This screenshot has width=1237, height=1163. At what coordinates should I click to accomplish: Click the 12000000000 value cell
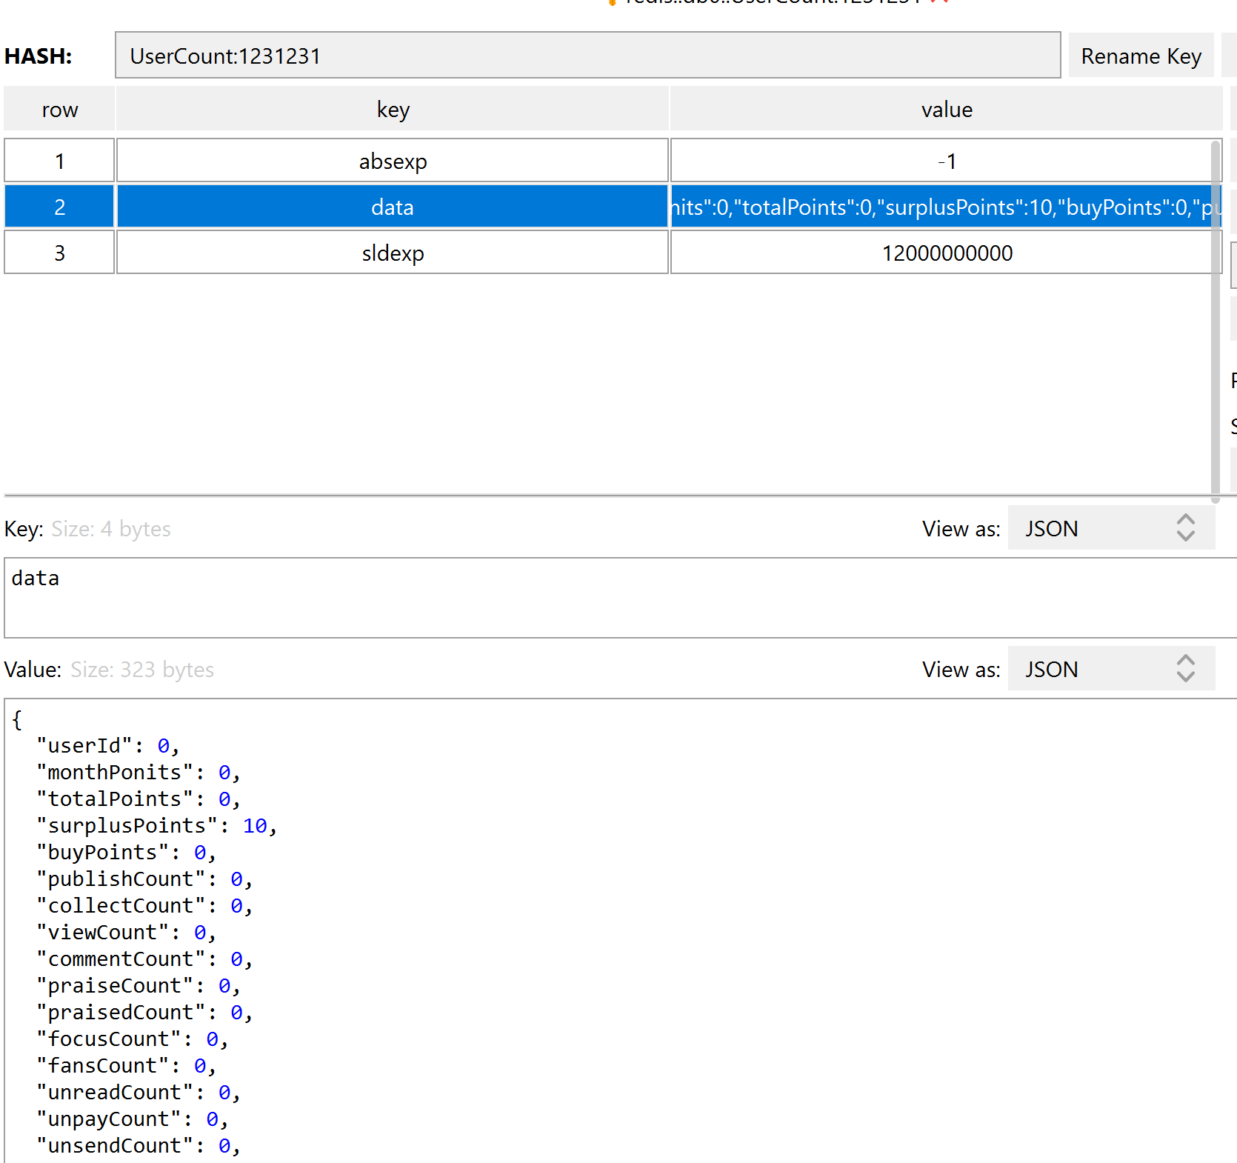click(x=946, y=253)
